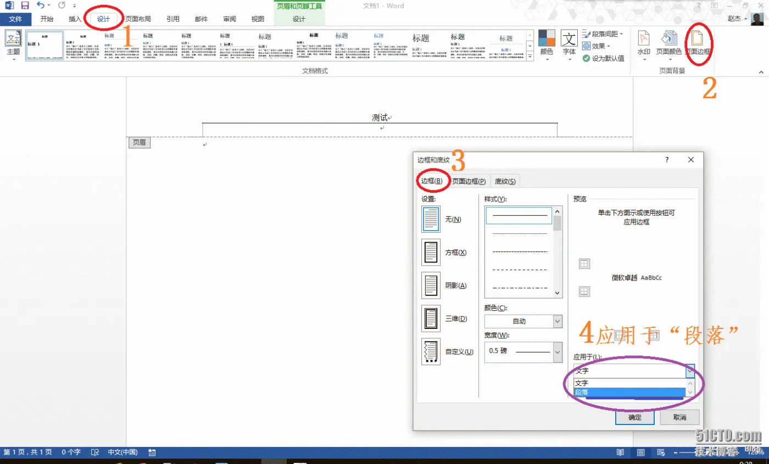Toggle the top border button in preview
Viewport: 769px width, 464px height.
[584, 264]
